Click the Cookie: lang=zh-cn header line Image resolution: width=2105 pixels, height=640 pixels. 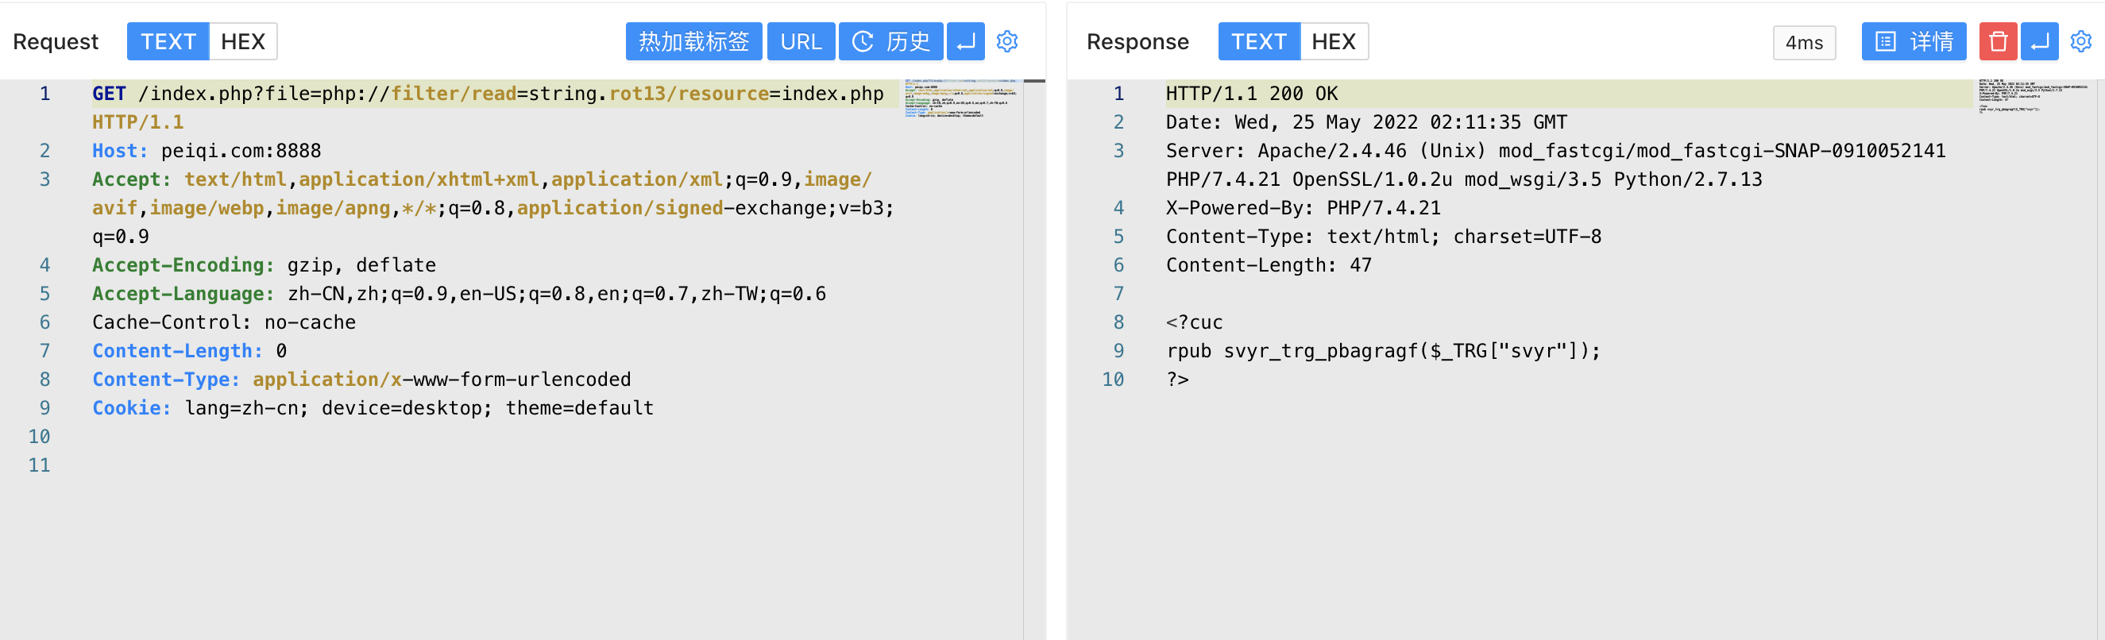pos(373,409)
